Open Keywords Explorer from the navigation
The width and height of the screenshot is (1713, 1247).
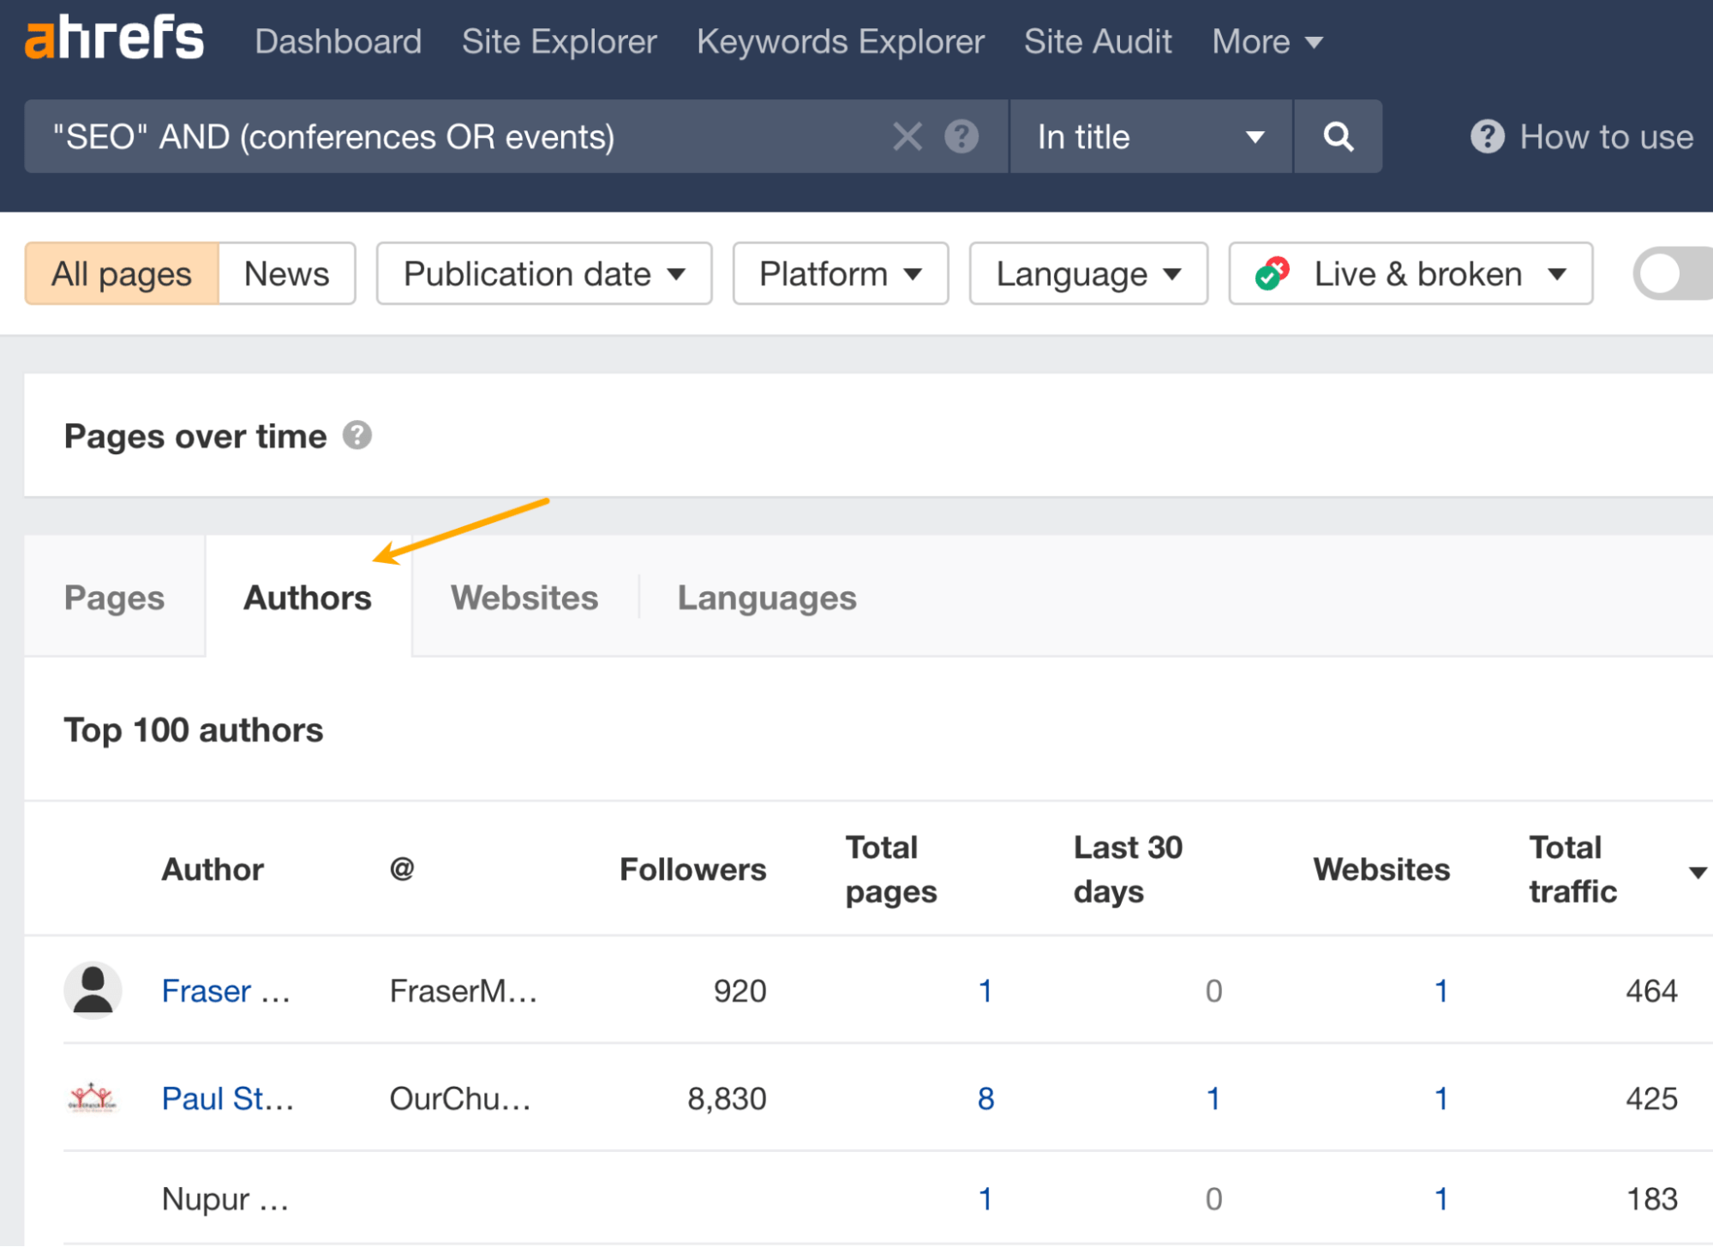tap(840, 40)
